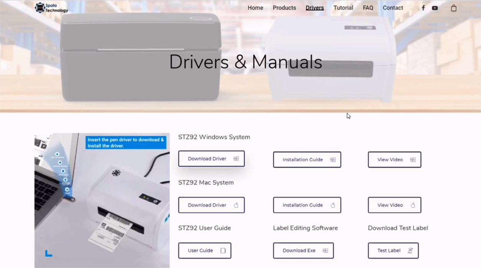
Task: Open the Mac Installation Guide
Action: point(307,205)
